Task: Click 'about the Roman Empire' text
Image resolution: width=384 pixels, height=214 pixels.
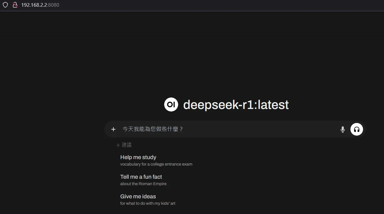Action: (143, 184)
